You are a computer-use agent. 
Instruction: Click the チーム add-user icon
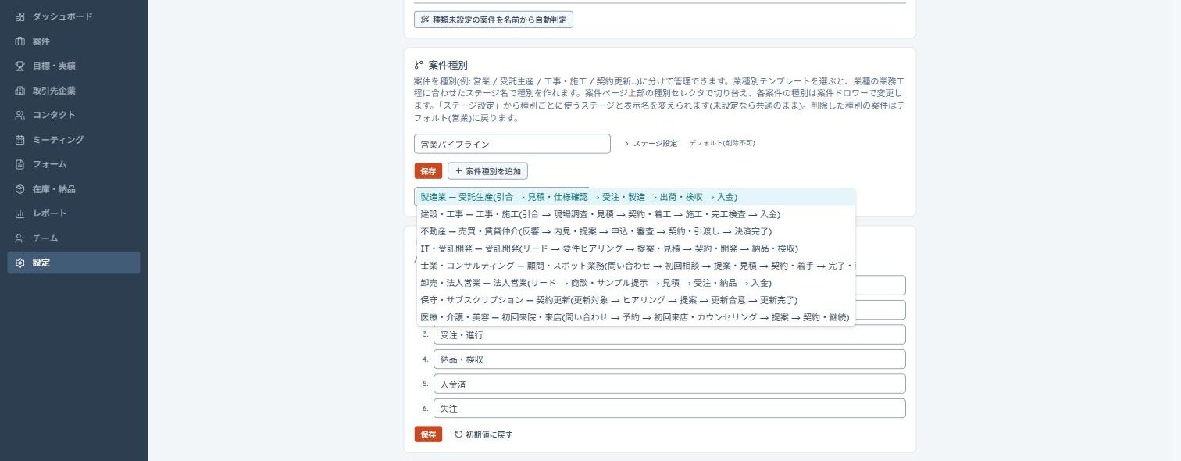(x=20, y=238)
